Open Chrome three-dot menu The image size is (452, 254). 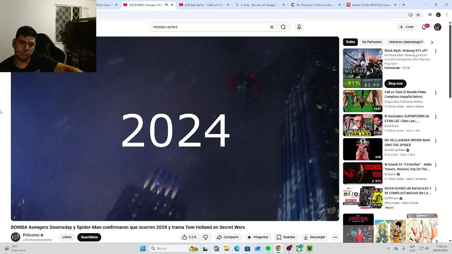point(447,15)
